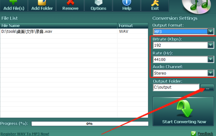This screenshot has width=216, height=136.
Task: Expand the Output Format dropdown arrow
Action: point(211,31)
